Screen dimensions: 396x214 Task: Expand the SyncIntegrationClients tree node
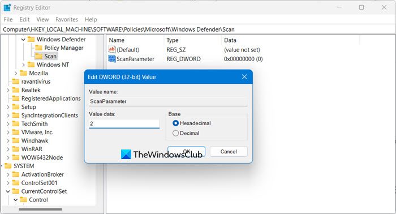tap(8, 115)
